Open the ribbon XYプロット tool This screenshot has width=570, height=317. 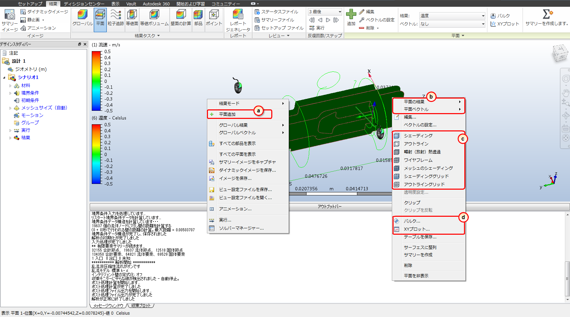505,24
